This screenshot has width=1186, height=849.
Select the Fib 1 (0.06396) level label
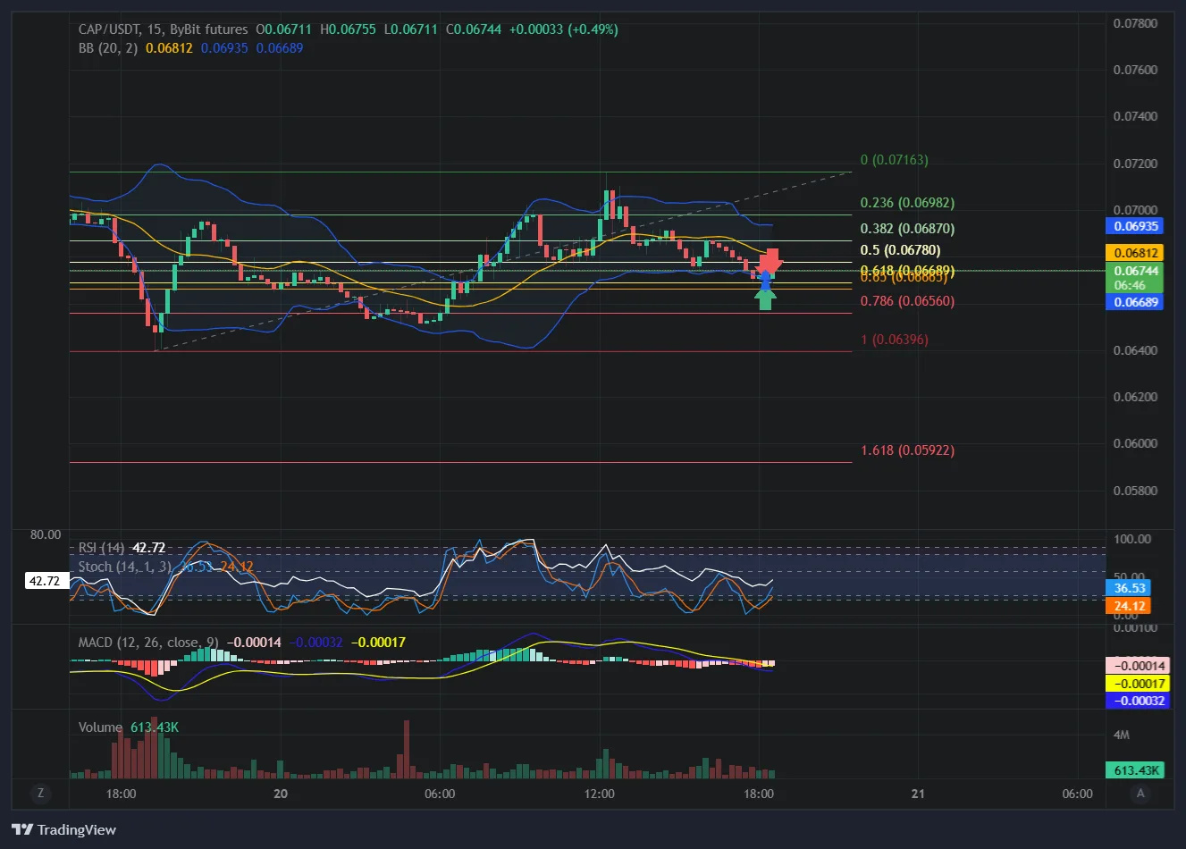[x=895, y=340]
